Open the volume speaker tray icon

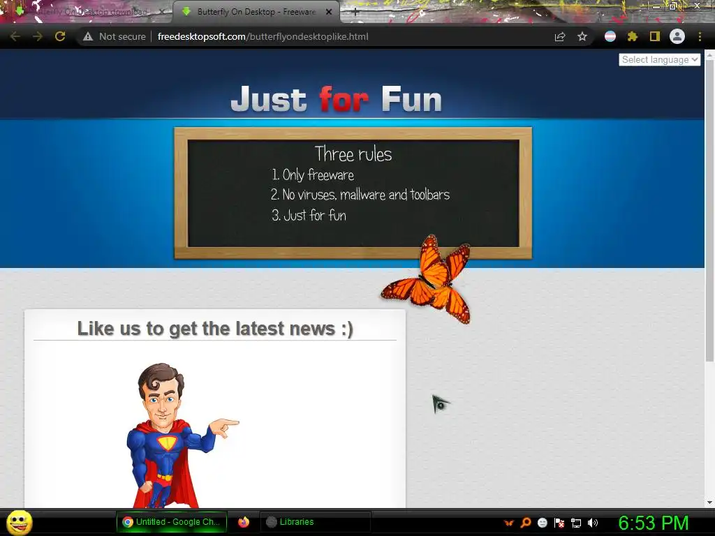tap(593, 523)
